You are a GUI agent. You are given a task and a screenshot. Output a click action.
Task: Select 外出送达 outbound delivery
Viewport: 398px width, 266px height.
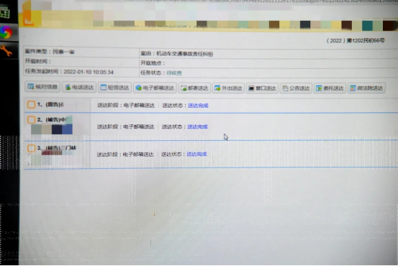(x=228, y=88)
